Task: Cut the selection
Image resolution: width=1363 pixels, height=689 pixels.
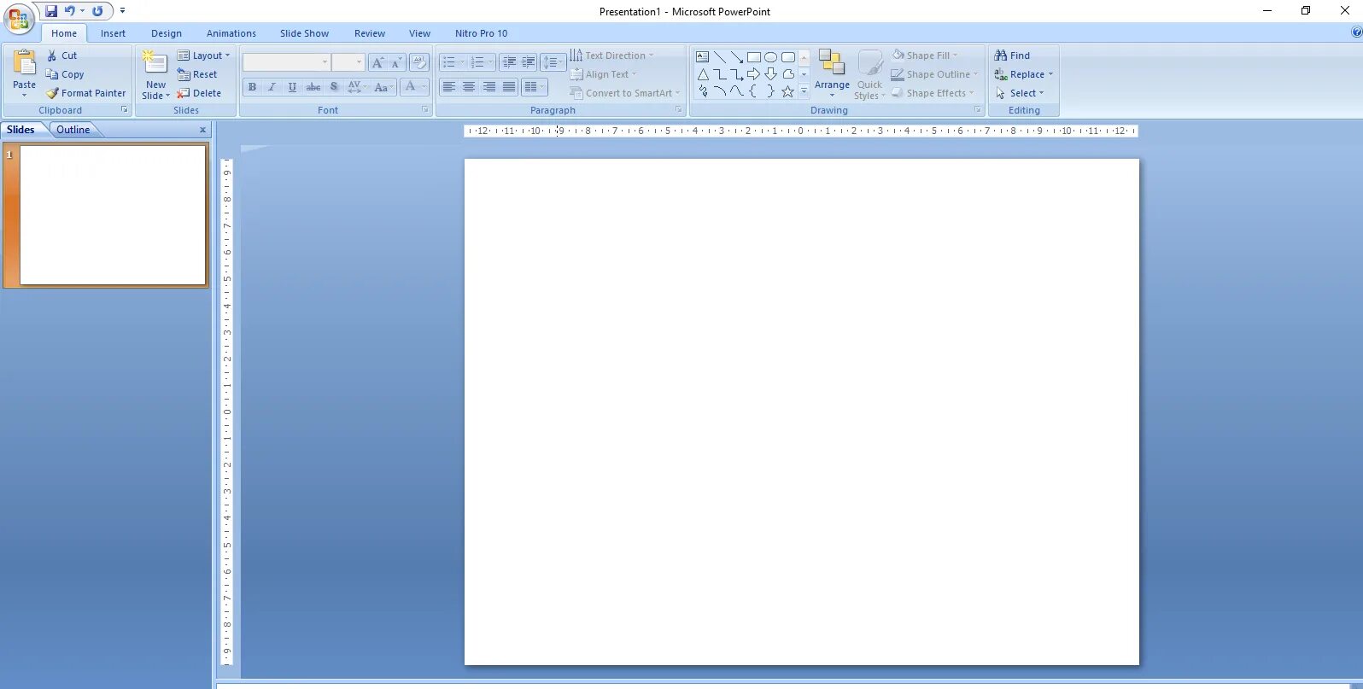Action: point(61,55)
